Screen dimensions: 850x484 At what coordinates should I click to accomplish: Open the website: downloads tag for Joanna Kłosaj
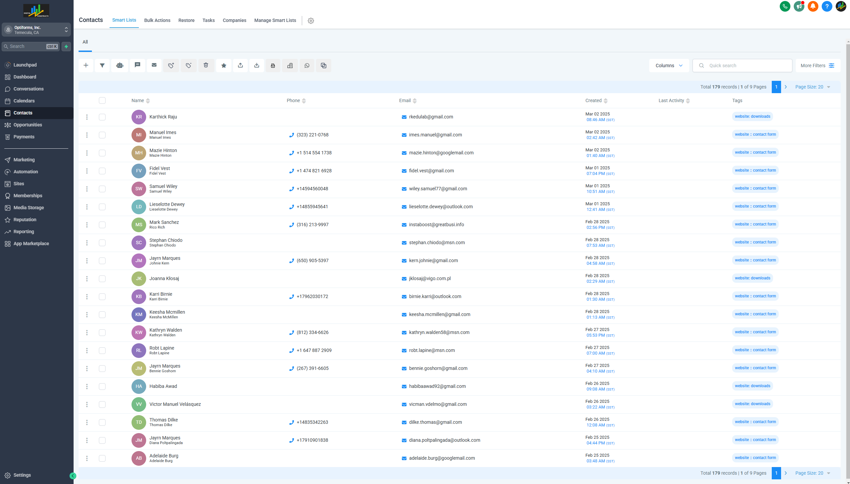click(x=752, y=278)
